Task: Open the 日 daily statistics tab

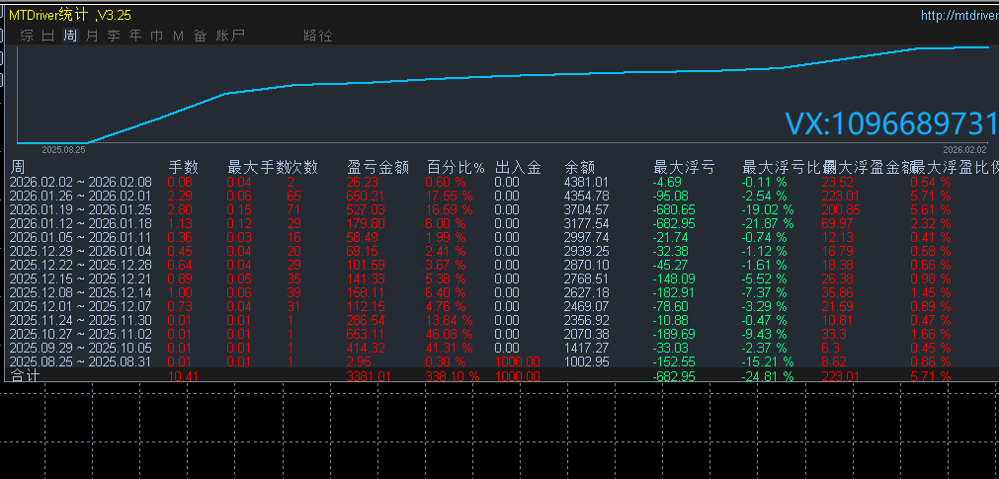Action: [48, 36]
